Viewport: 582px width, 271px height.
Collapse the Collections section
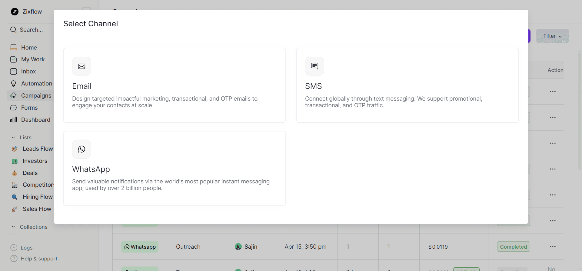pos(13,227)
